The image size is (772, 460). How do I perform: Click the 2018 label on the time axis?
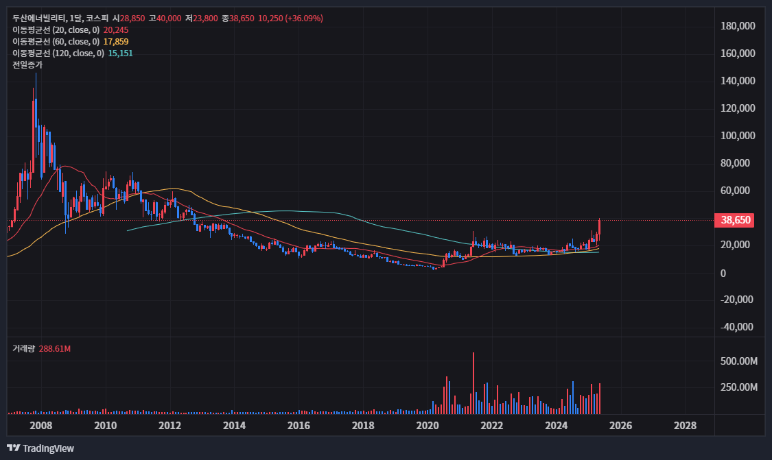363,426
